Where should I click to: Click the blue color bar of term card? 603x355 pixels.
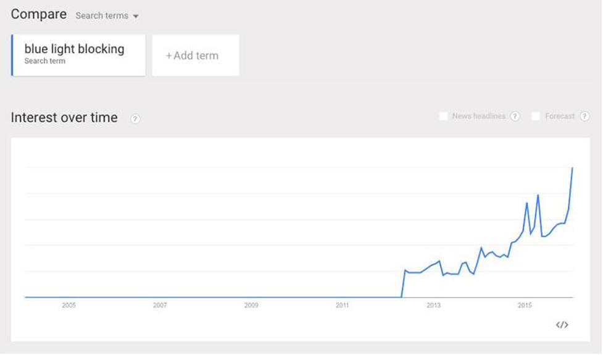point(12,56)
